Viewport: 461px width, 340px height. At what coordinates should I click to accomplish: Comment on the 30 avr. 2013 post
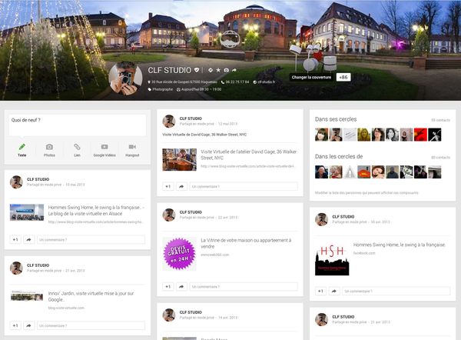[396, 291]
